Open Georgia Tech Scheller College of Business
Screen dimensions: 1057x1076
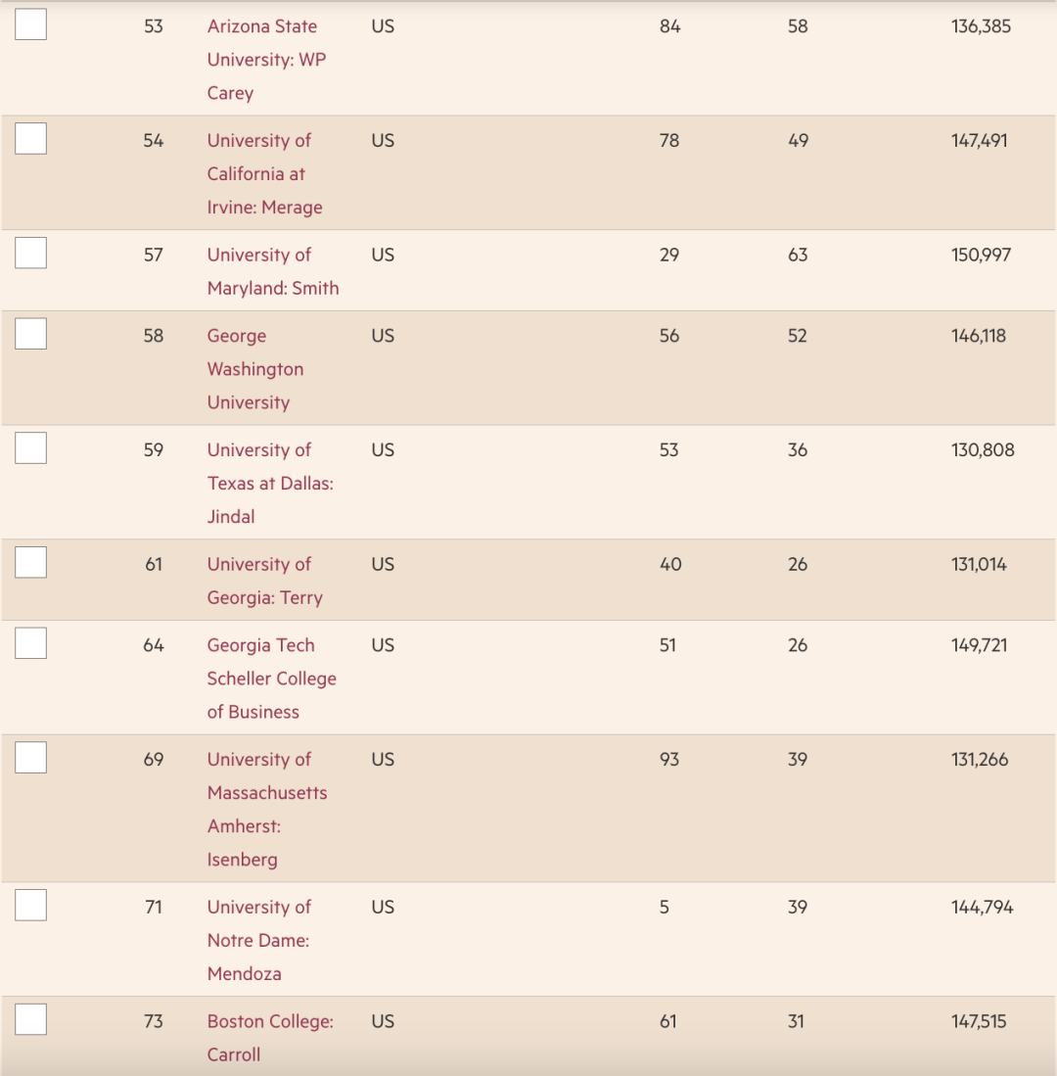[x=271, y=678]
